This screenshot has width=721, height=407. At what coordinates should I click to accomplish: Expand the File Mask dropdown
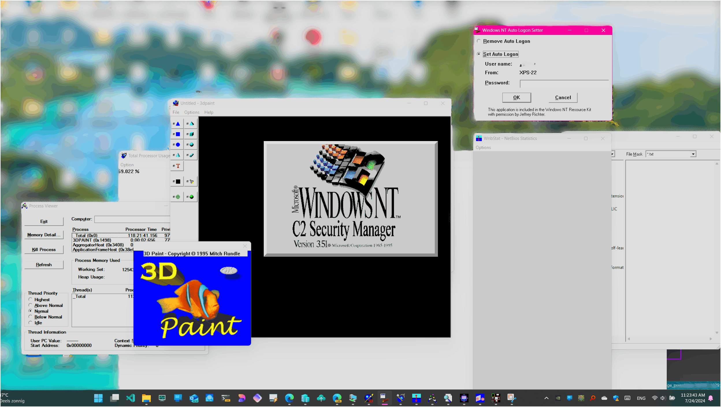pyautogui.click(x=693, y=154)
